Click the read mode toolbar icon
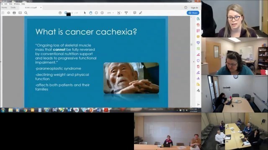Image resolution: width=268 pixels, height=150 pixels. [x=126, y=13]
